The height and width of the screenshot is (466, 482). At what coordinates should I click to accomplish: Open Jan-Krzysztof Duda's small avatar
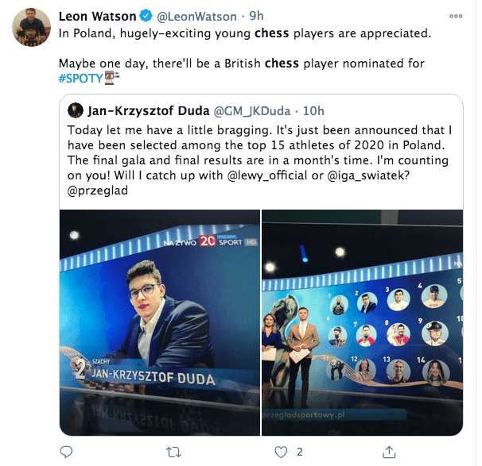tap(76, 110)
